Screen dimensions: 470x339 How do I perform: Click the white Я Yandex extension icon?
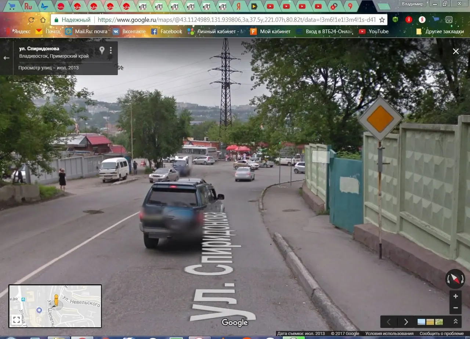[422, 19]
